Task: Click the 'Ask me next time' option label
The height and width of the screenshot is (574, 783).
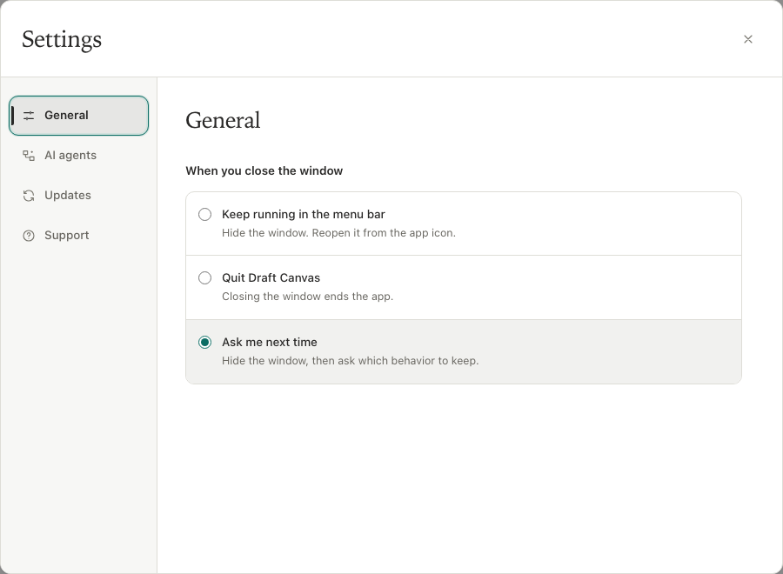Action: coord(270,342)
